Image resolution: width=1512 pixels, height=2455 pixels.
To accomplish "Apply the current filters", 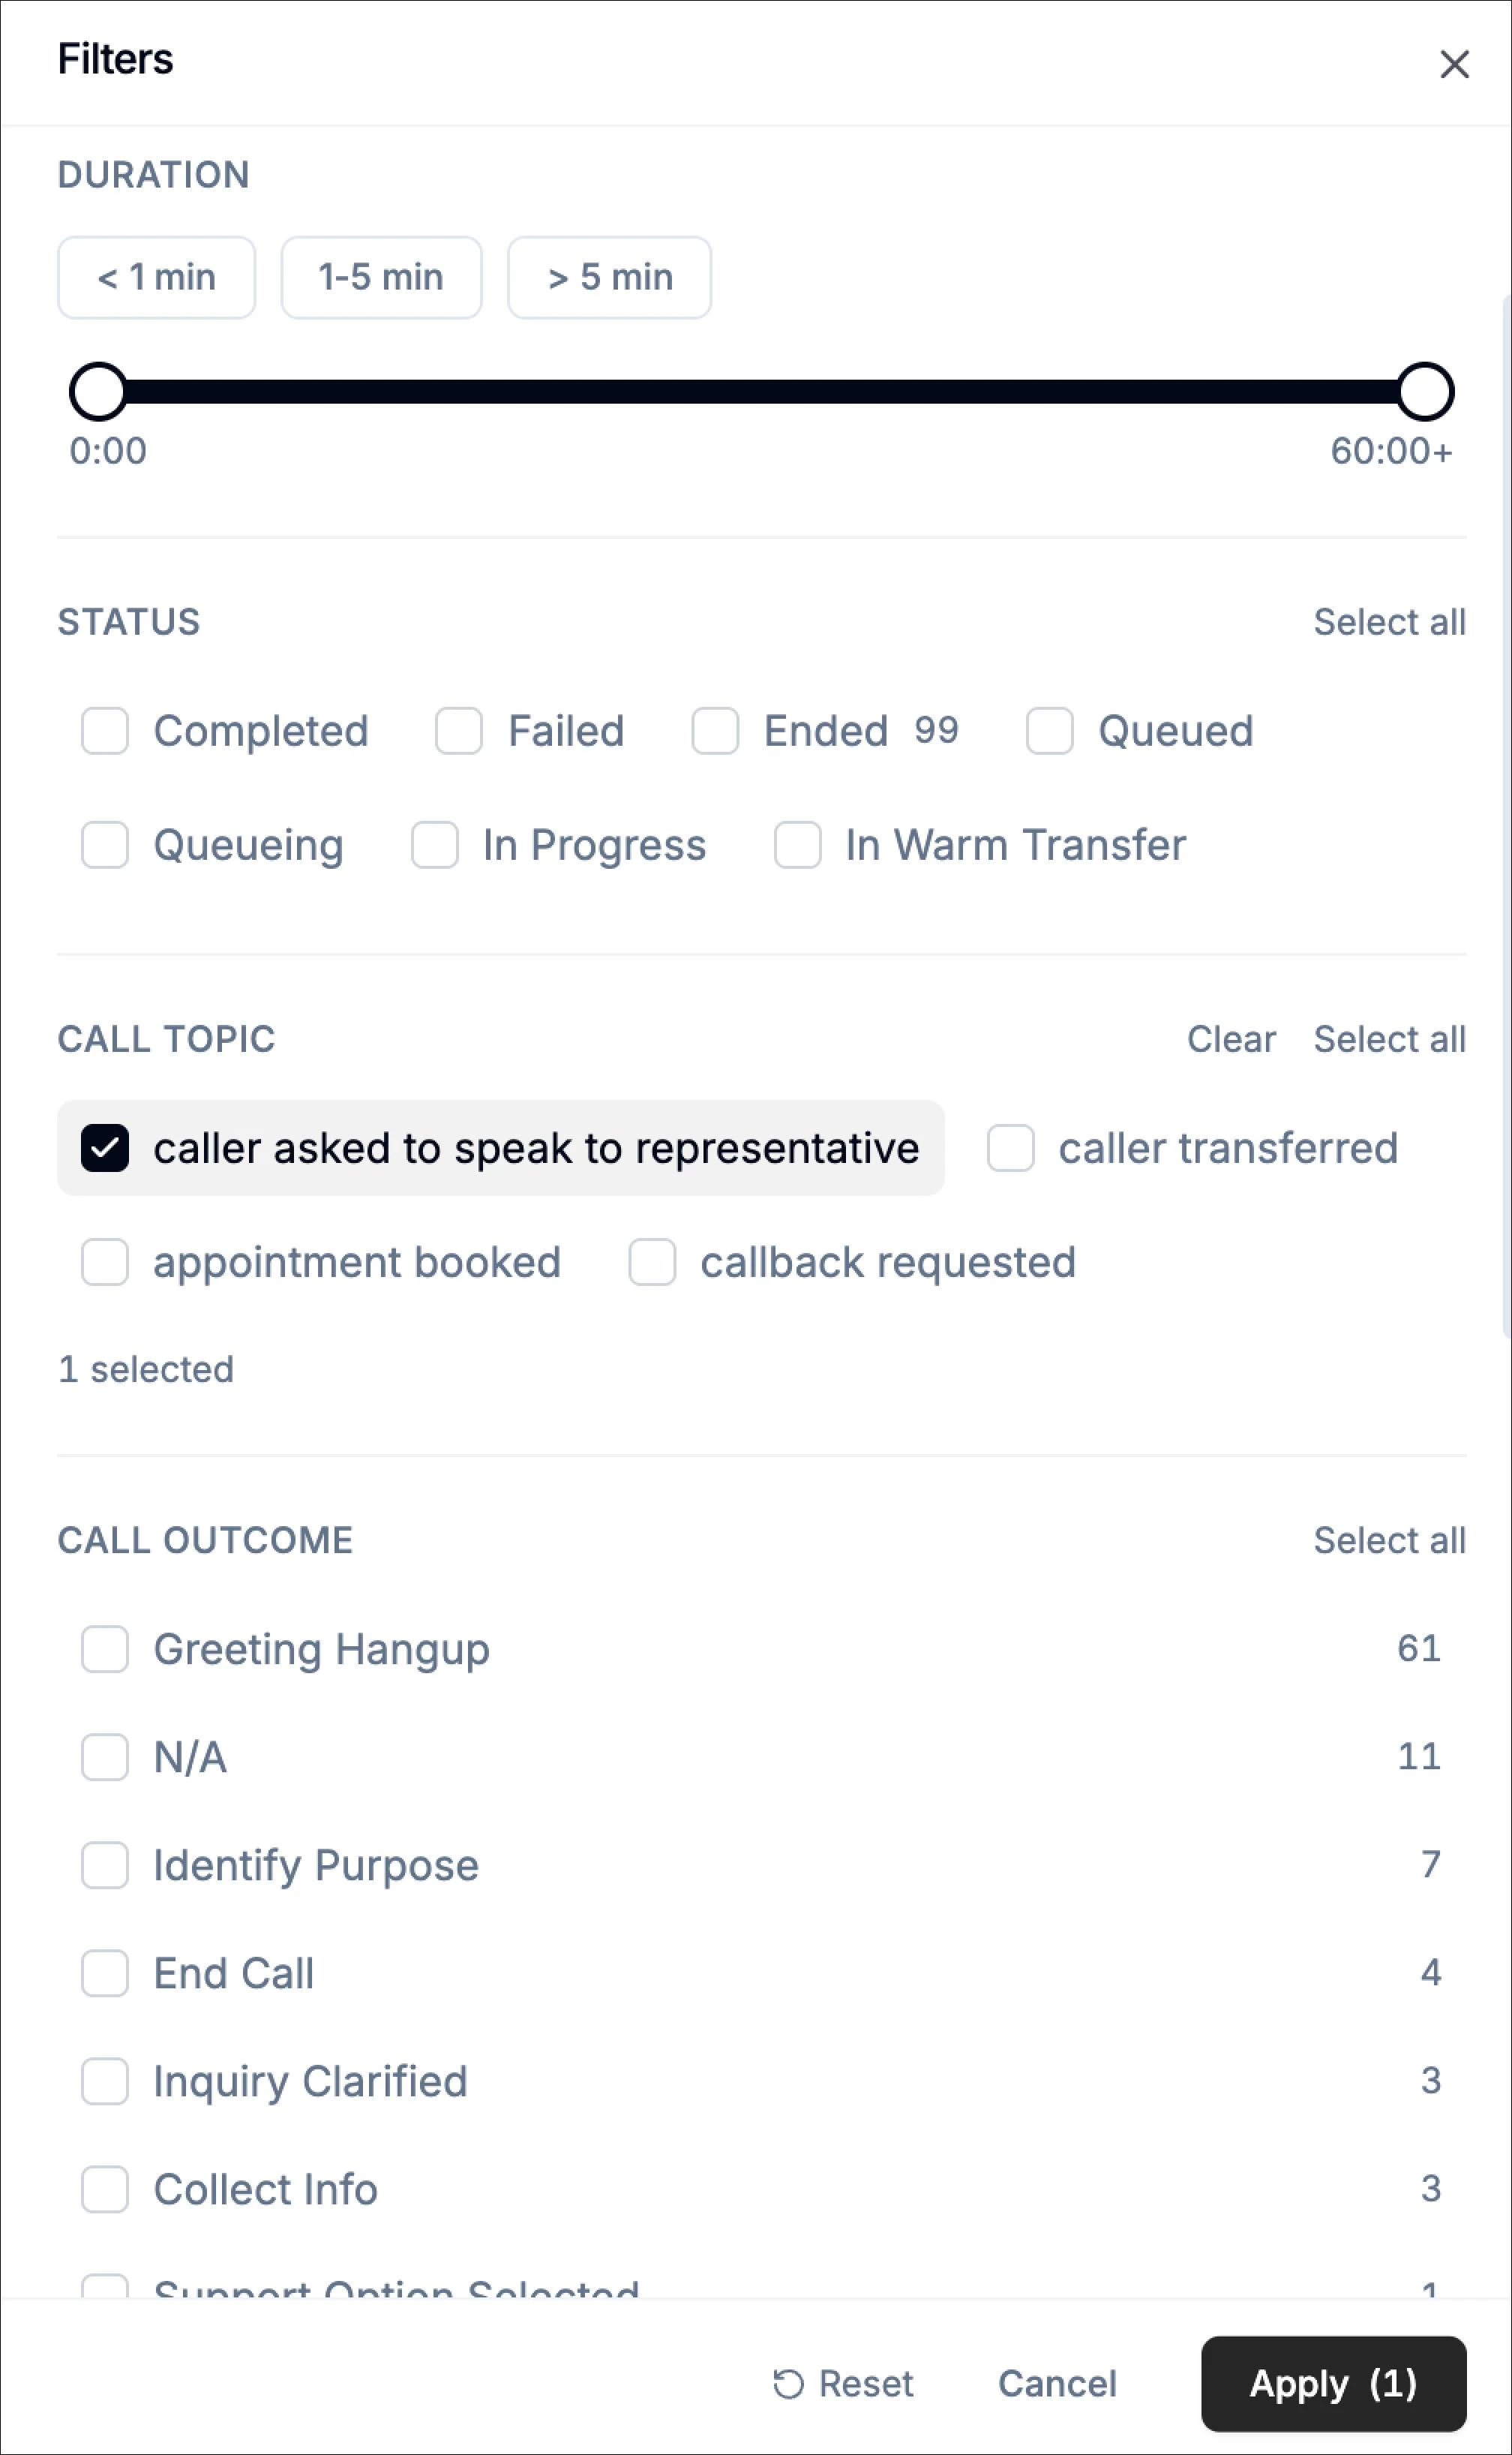I will coord(1333,2384).
